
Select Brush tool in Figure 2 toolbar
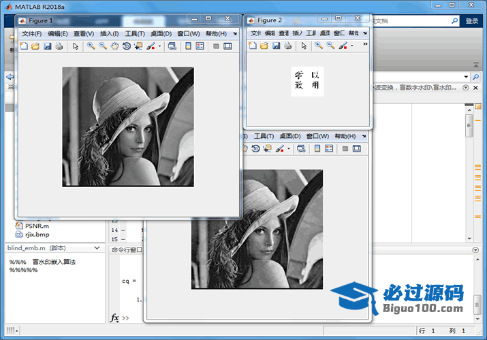(343, 46)
